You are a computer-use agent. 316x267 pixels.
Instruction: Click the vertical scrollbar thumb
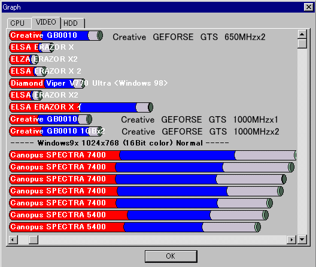coord(302,43)
